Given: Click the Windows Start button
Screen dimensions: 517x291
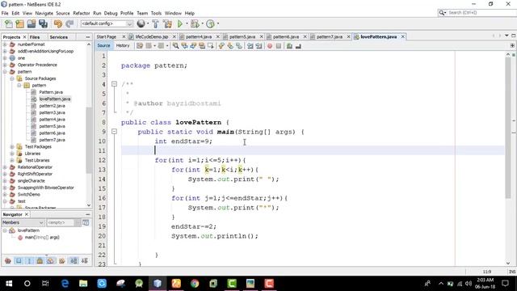Looking at the screenshot, I should tap(9, 284).
